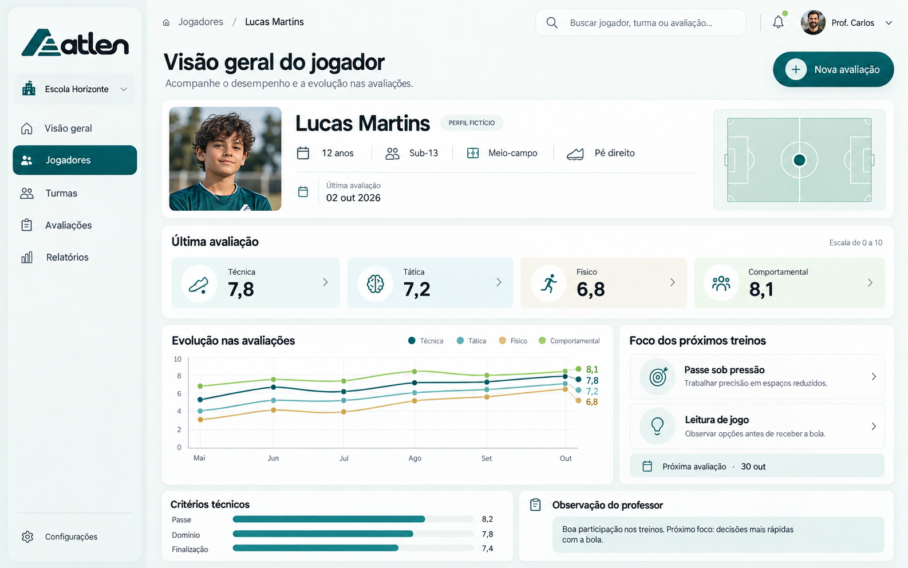Open the Passe sob pressão focus item
The width and height of the screenshot is (908, 568).
point(757,376)
